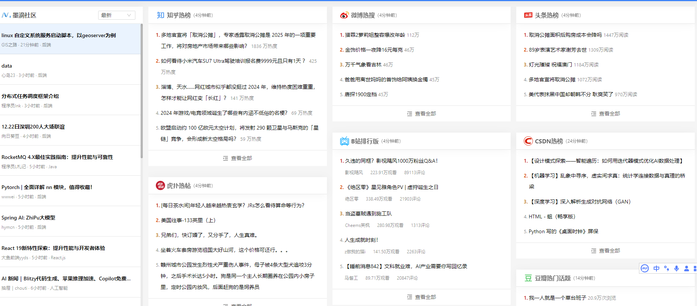Open the iFLY input method menu
Viewport: 697px width, 306px height.
(645, 268)
